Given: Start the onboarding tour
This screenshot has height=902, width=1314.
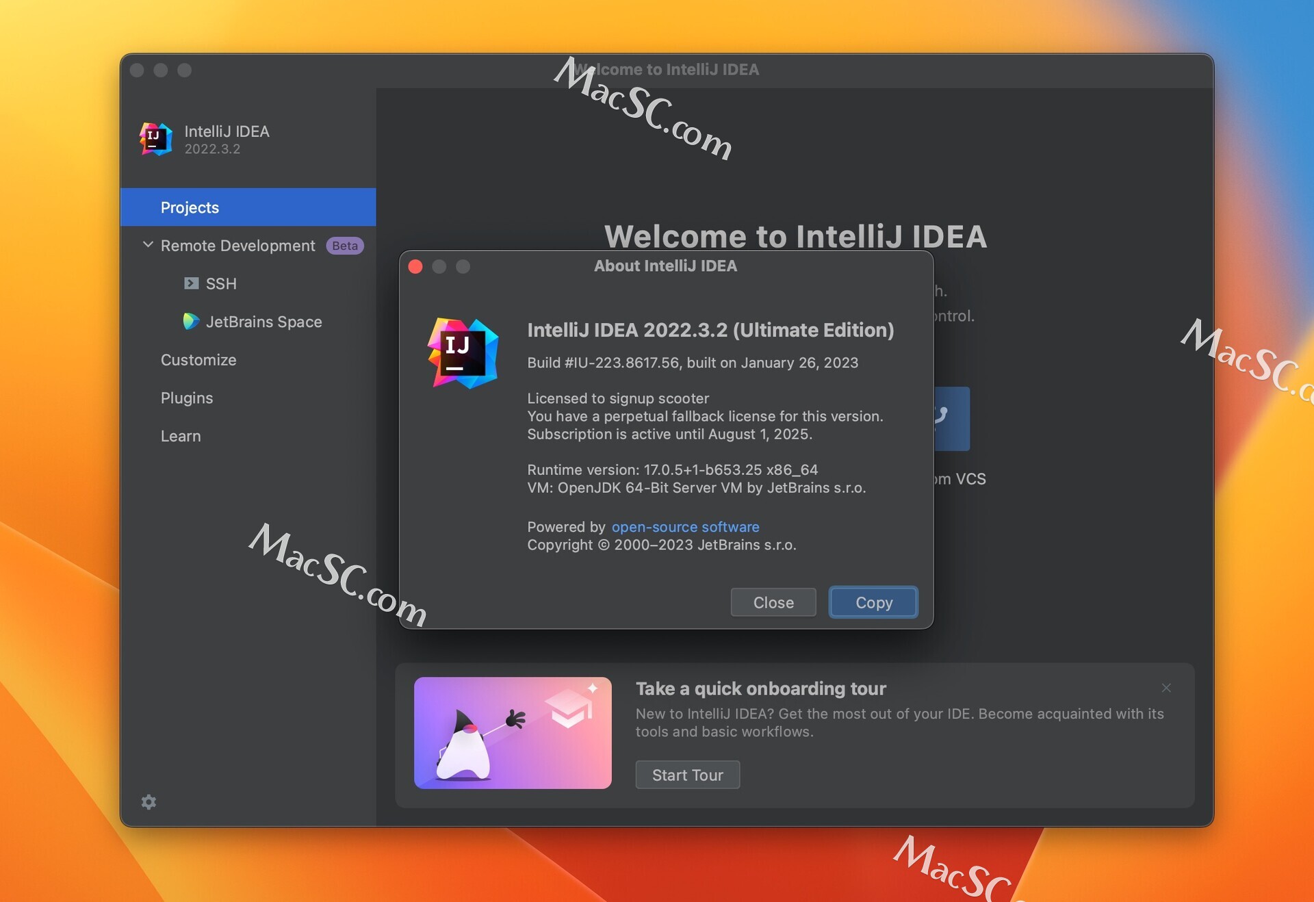Looking at the screenshot, I should 687,774.
